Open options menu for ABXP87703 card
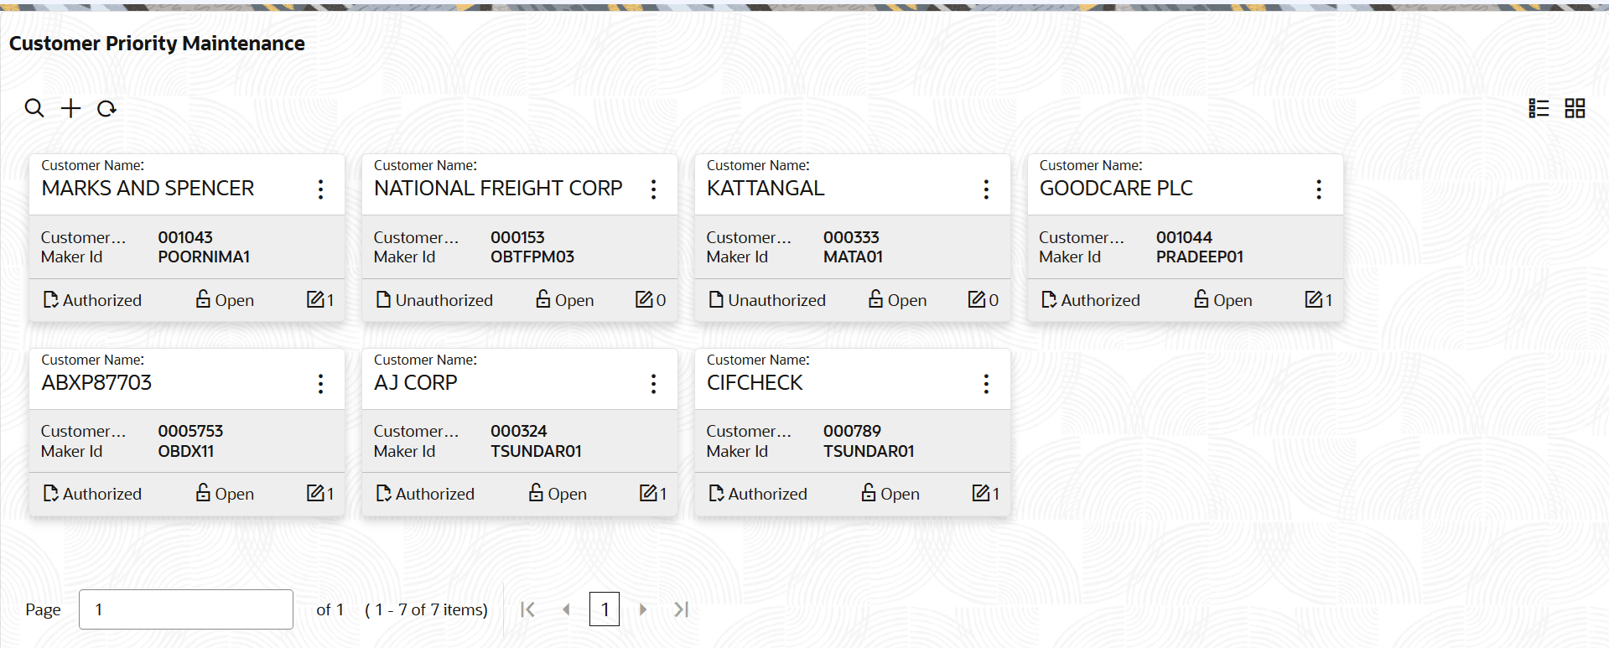The height and width of the screenshot is (648, 1609). pyautogui.click(x=320, y=384)
